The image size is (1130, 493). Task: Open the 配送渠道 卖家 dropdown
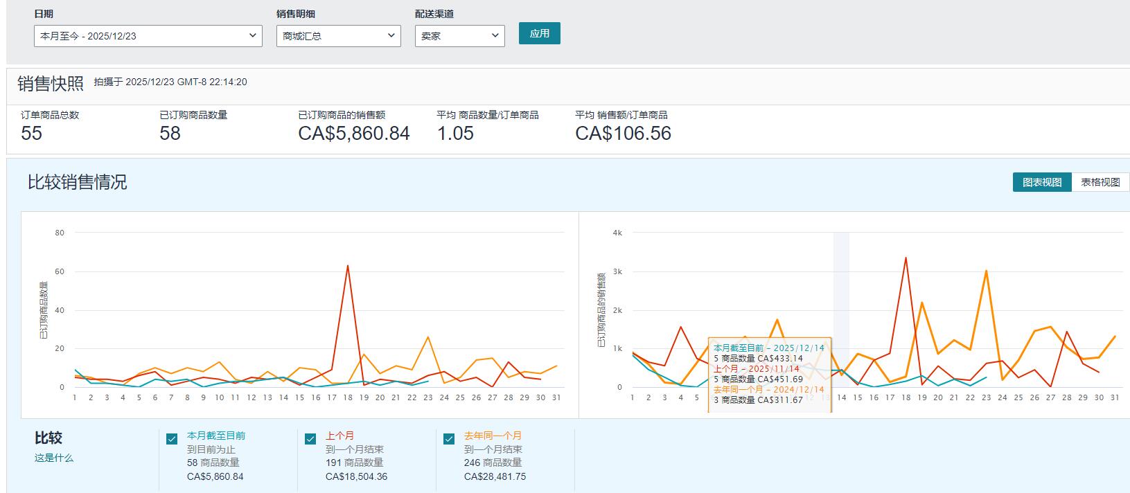(x=459, y=36)
